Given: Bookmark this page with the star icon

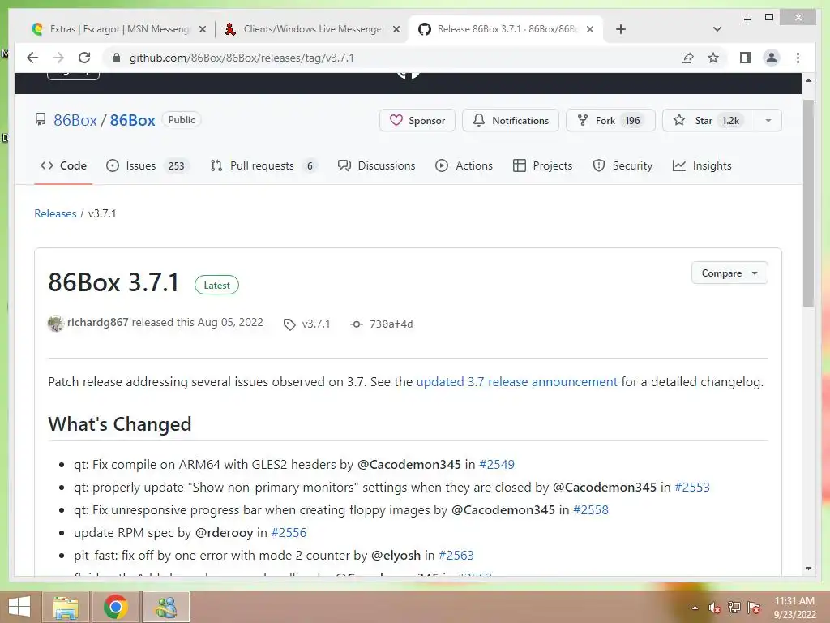Looking at the screenshot, I should click(713, 58).
